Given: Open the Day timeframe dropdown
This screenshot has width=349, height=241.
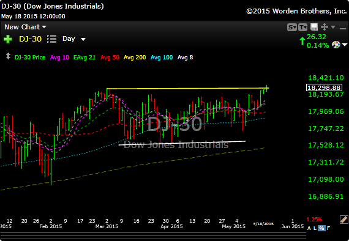Looking at the screenshot, I should tap(74, 39).
